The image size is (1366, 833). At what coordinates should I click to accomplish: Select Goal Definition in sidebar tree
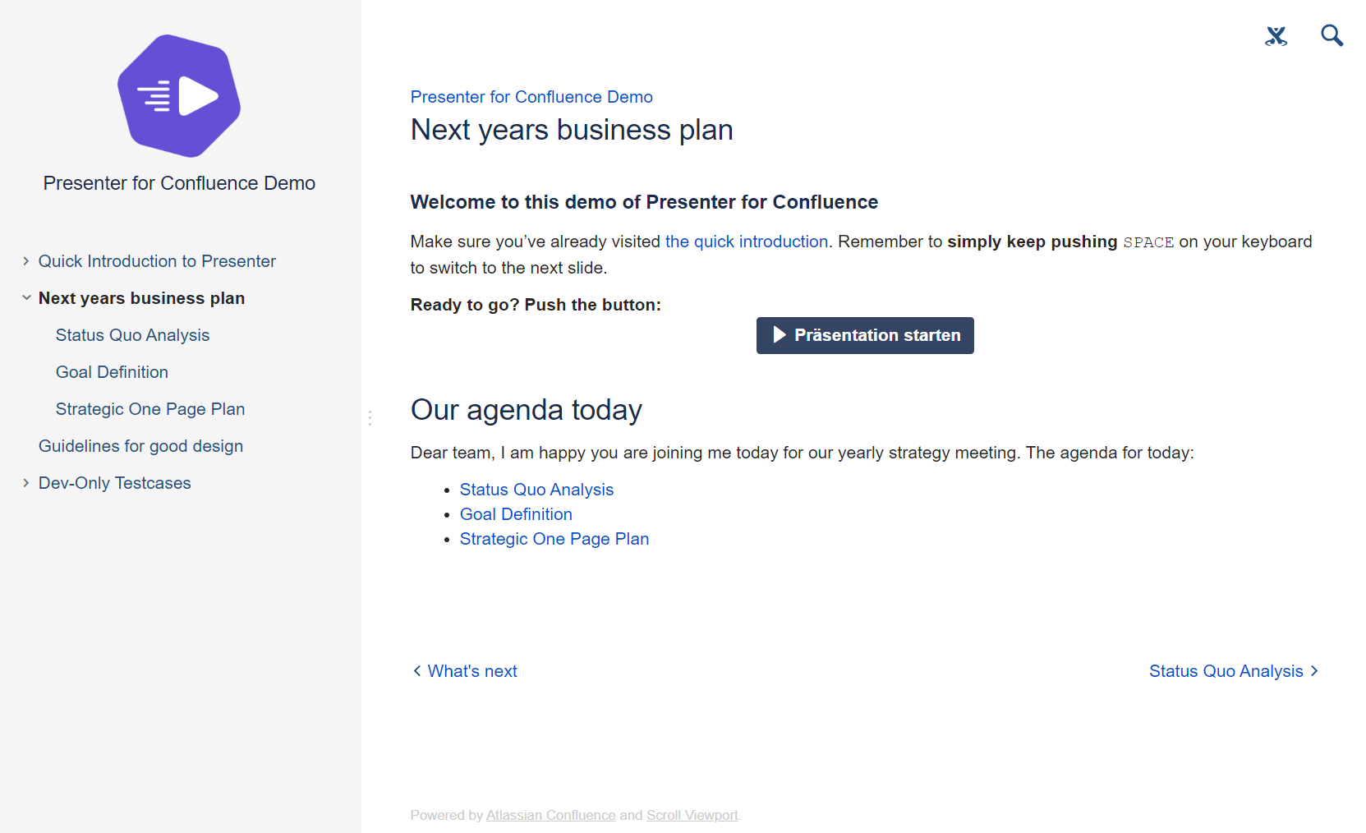(112, 372)
